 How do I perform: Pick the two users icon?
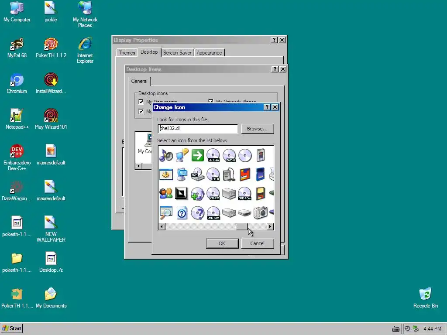[x=166, y=193]
